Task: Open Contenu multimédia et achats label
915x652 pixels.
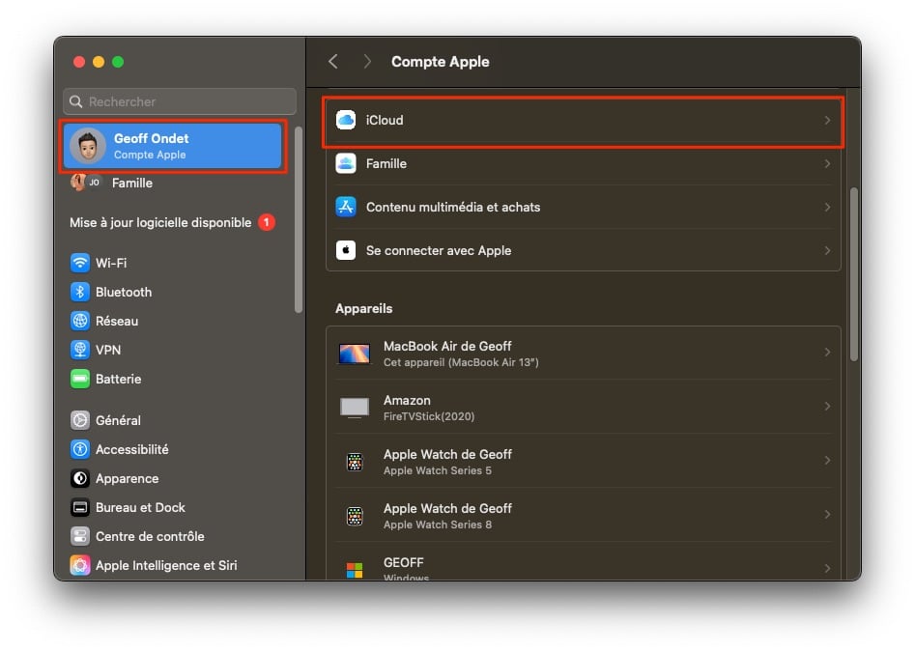Action: pos(453,207)
